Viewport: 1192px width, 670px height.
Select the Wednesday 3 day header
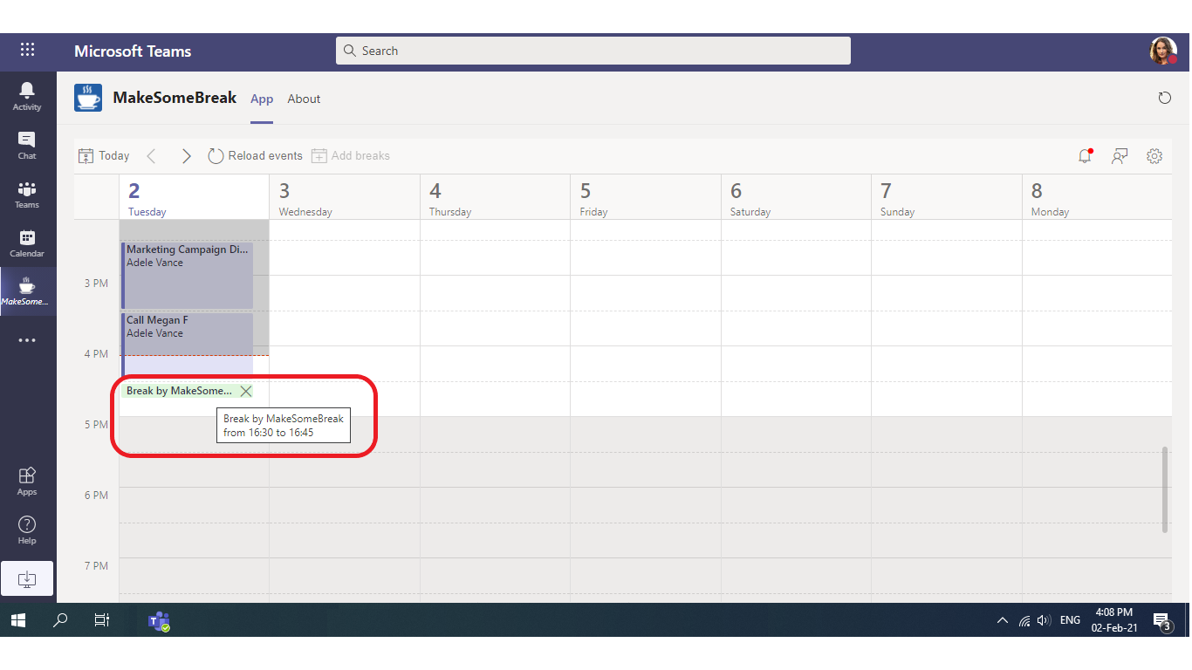click(x=345, y=198)
